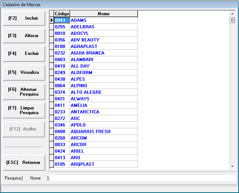The height and width of the screenshot is (193, 239).
Task: Select the ANTARCTICA brand row
Action: pos(104,112)
